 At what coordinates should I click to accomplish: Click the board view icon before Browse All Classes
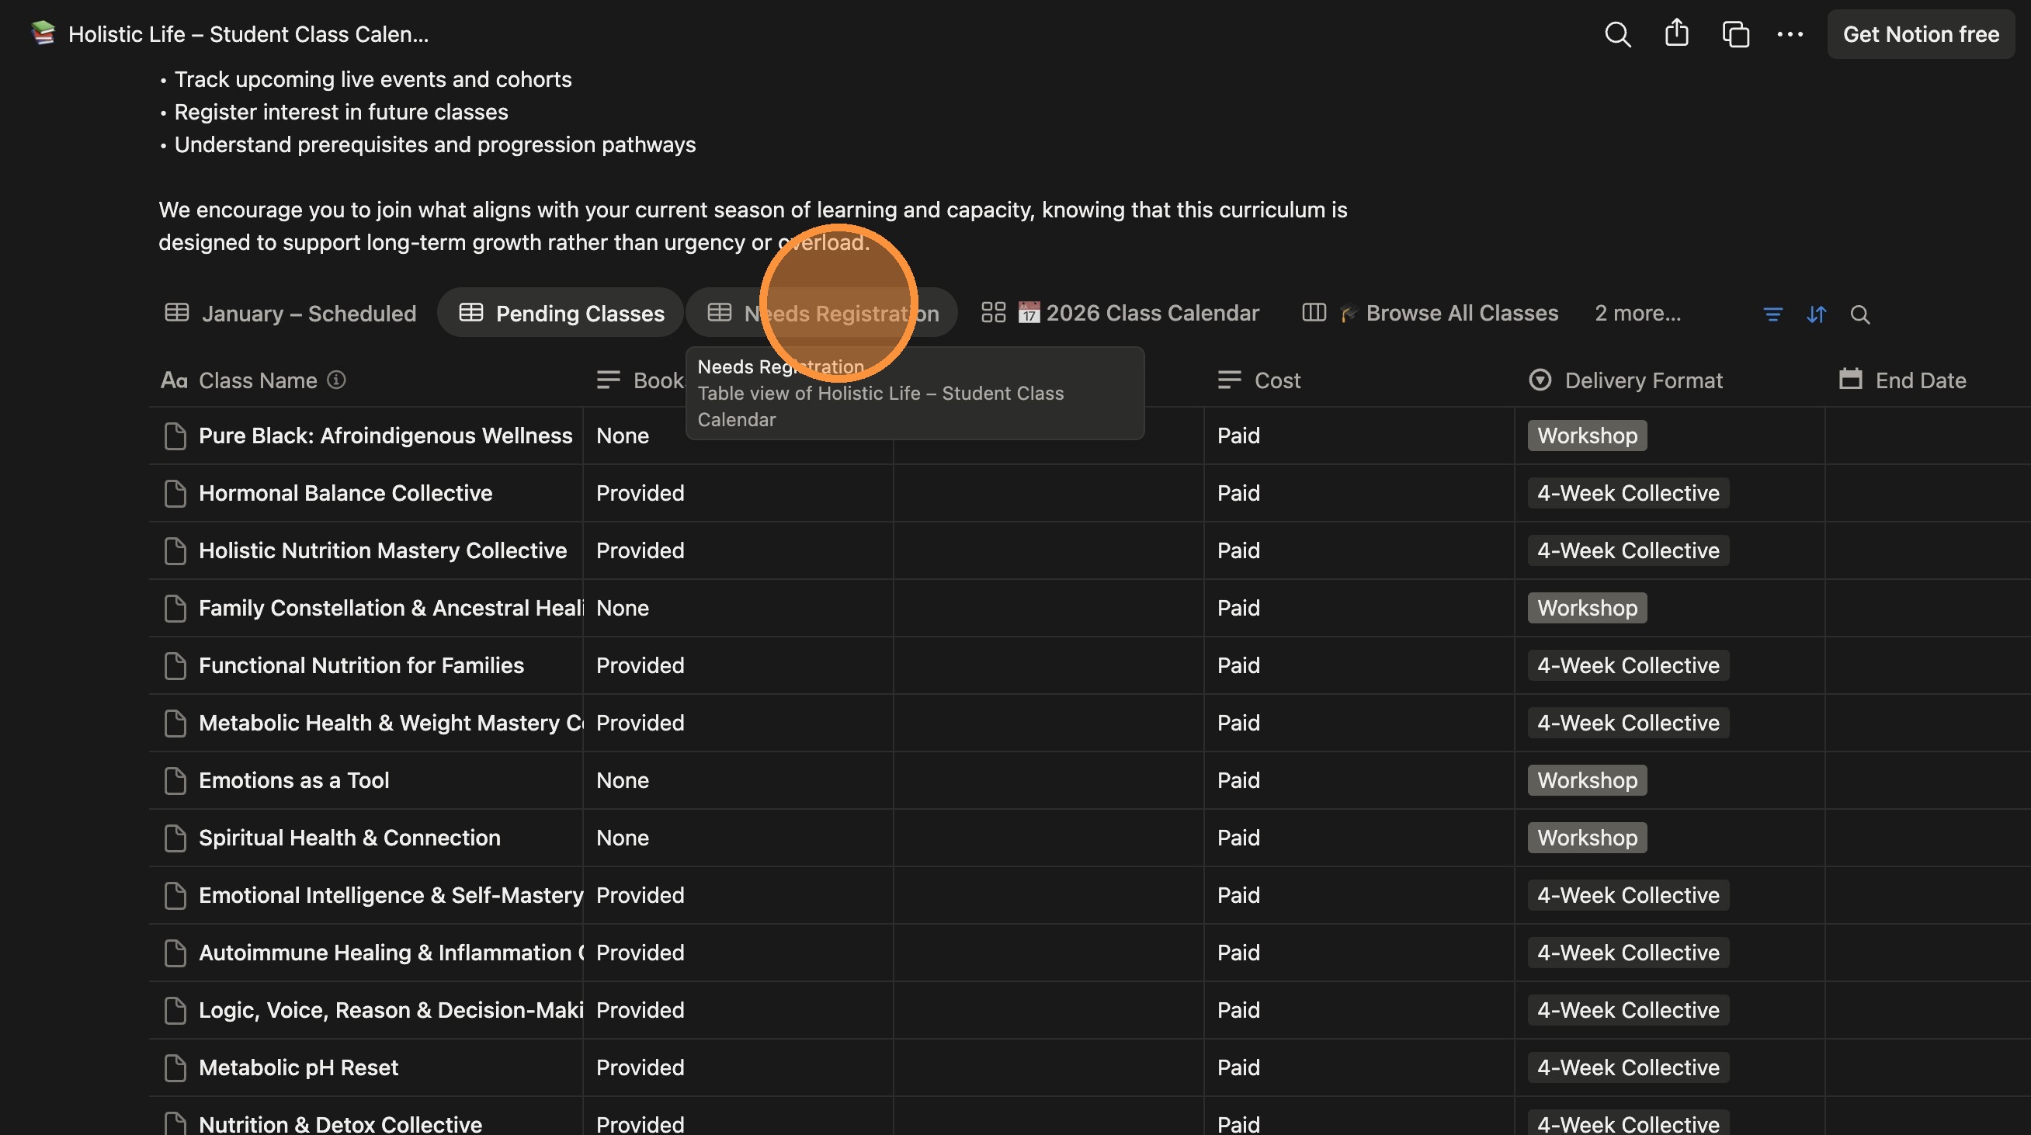coord(1313,313)
